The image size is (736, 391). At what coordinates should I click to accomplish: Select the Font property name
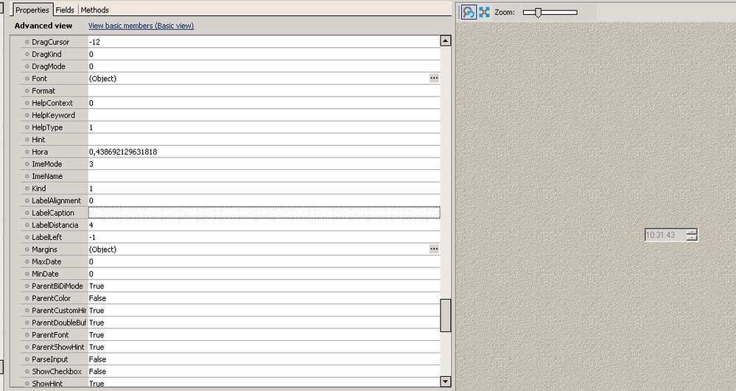tap(40, 78)
